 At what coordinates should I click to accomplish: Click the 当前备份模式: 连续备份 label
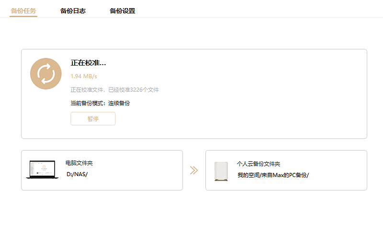tap(100, 103)
